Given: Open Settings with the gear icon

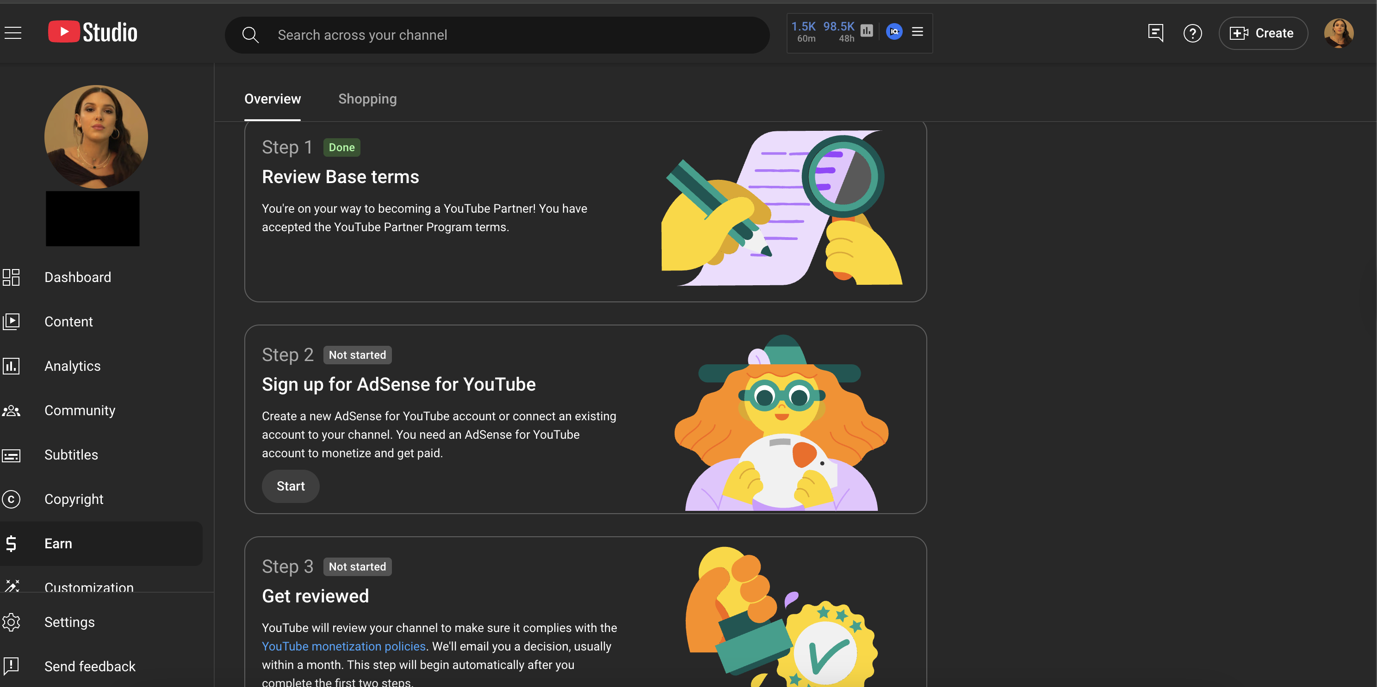Looking at the screenshot, I should (102, 622).
